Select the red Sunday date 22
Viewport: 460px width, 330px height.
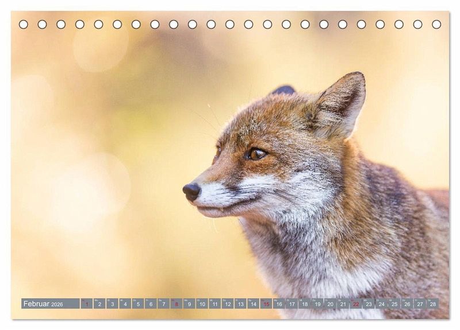point(356,304)
